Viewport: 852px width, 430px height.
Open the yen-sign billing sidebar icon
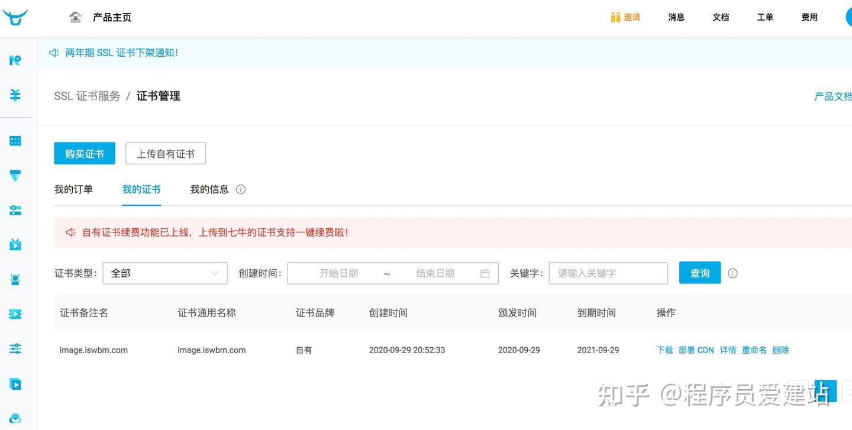click(x=15, y=95)
